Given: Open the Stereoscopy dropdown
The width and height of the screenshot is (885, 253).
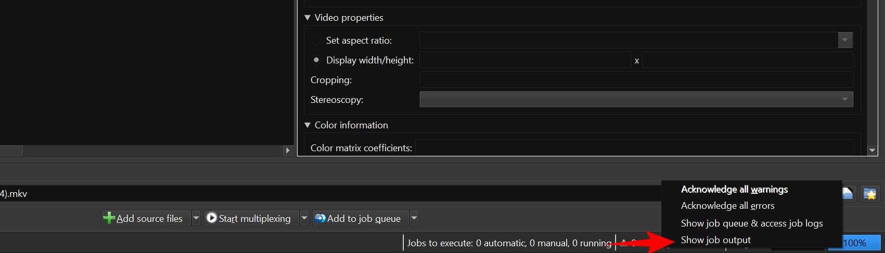Looking at the screenshot, I should pyautogui.click(x=636, y=99).
